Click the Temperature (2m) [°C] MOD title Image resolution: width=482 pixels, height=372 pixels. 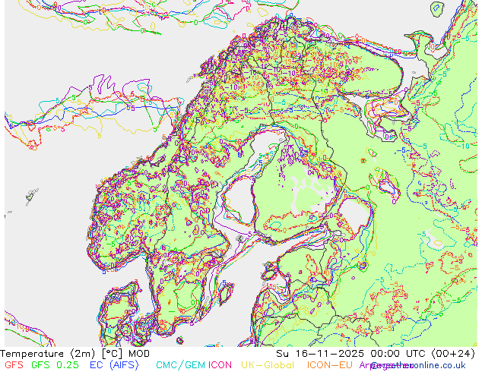click(x=75, y=354)
